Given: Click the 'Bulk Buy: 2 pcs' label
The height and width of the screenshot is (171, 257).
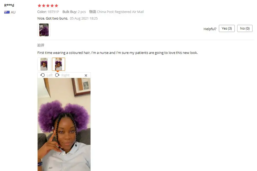Looking at the screenshot, I should point(74,12).
